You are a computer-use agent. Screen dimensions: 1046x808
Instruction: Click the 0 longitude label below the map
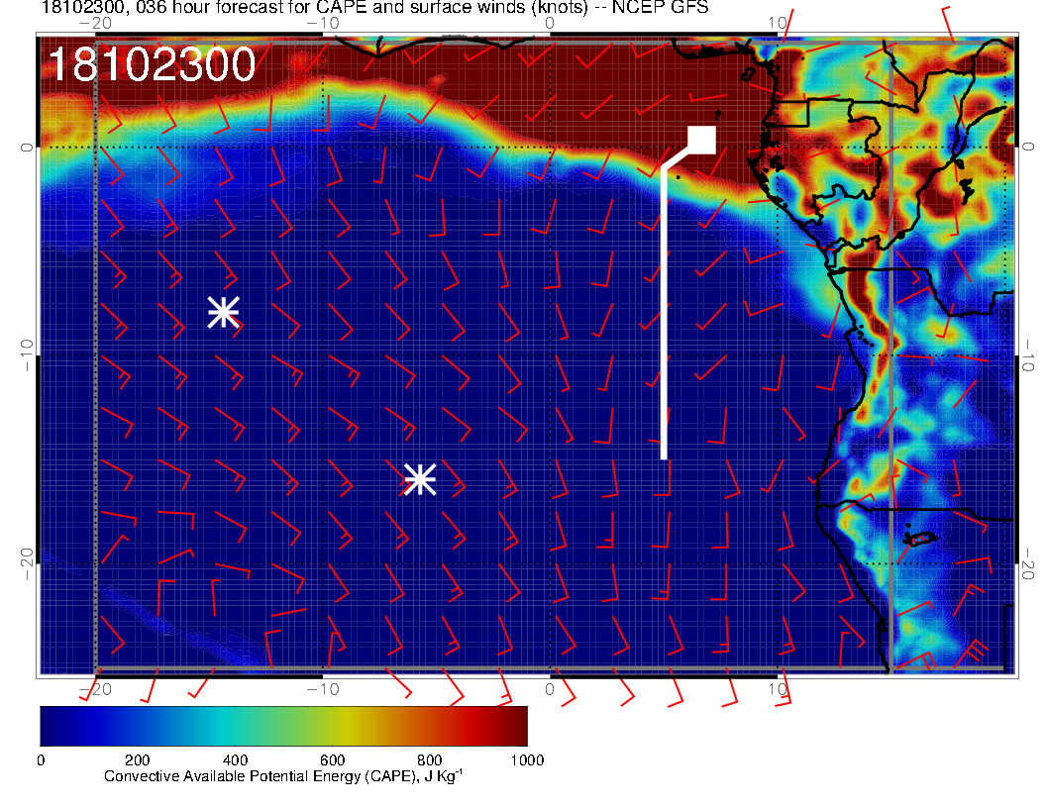coord(550,687)
